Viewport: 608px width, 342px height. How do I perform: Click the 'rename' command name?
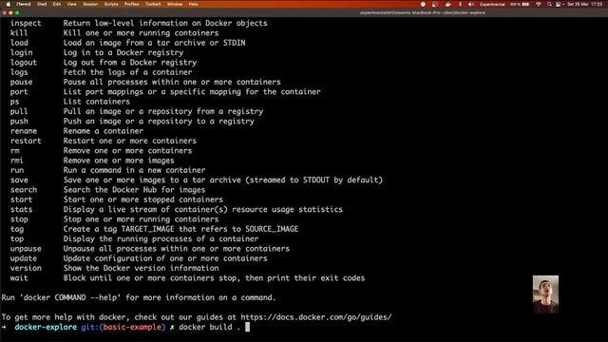coord(24,131)
